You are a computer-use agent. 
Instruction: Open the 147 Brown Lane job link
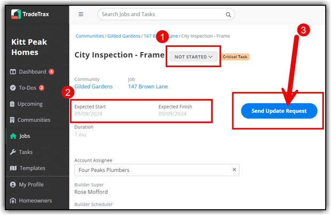[x=148, y=86]
